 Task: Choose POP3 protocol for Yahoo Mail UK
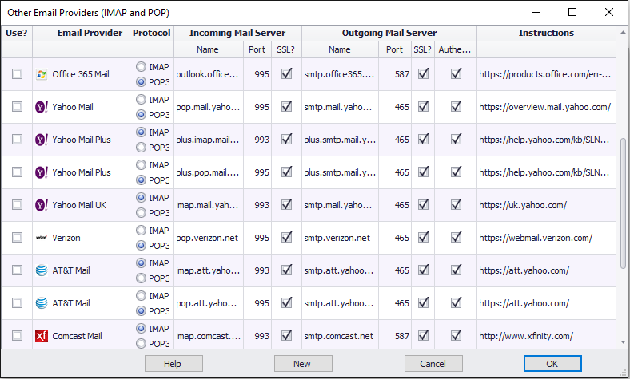coord(141,212)
